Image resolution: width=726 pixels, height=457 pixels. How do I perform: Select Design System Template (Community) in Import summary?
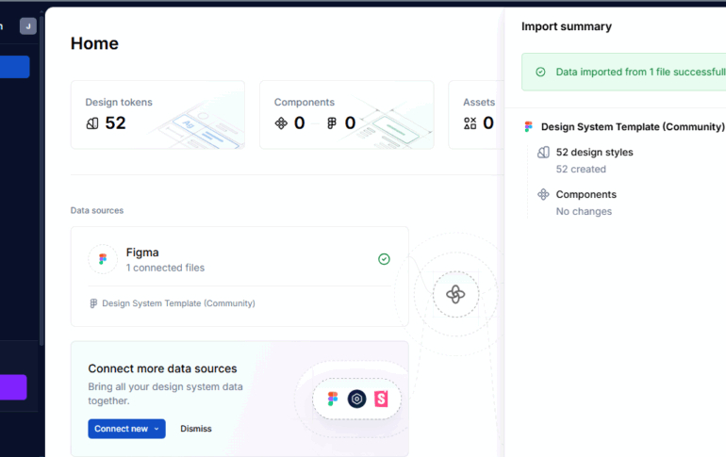point(632,127)
